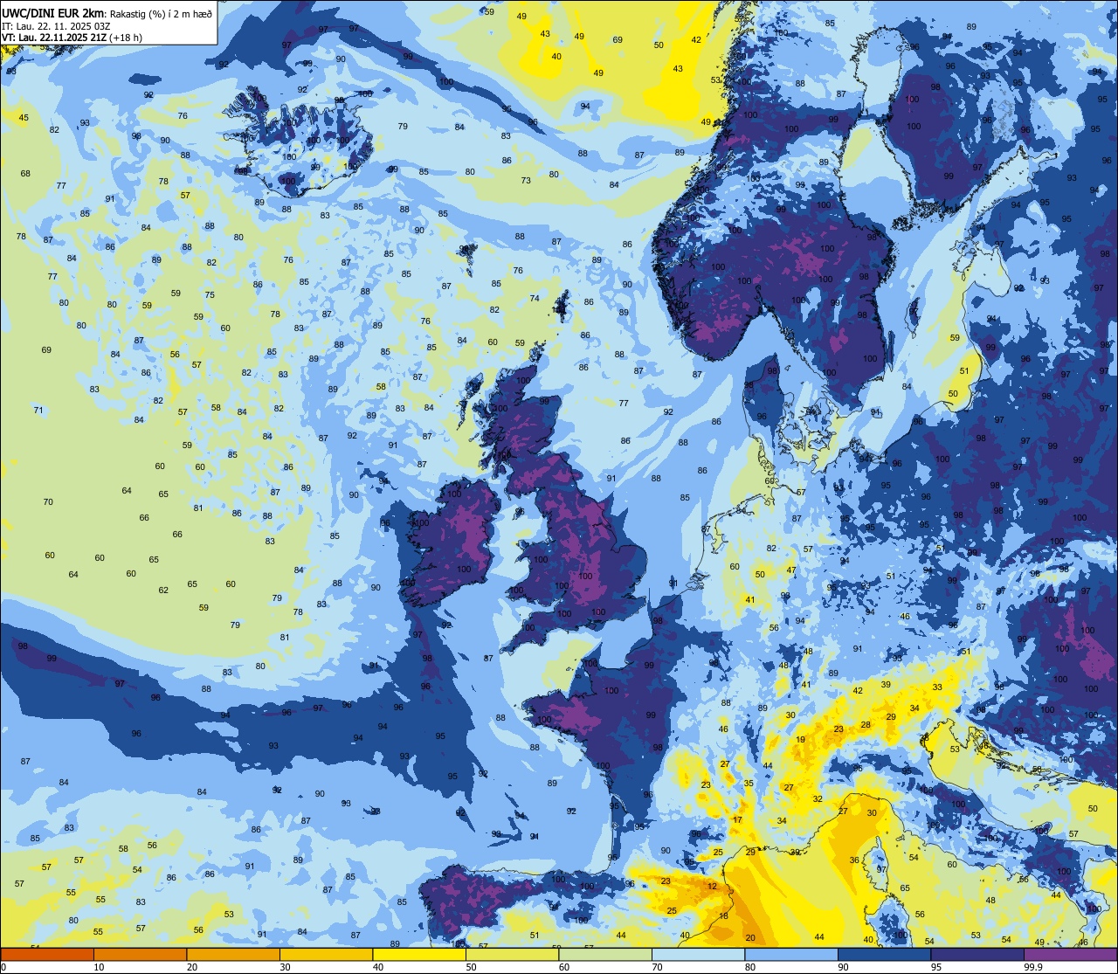Image resolution: width=1118 pixels, height=974 pixels.
Task: Select the 90–95 dark blue legend swatch
Action: [885, 954]
